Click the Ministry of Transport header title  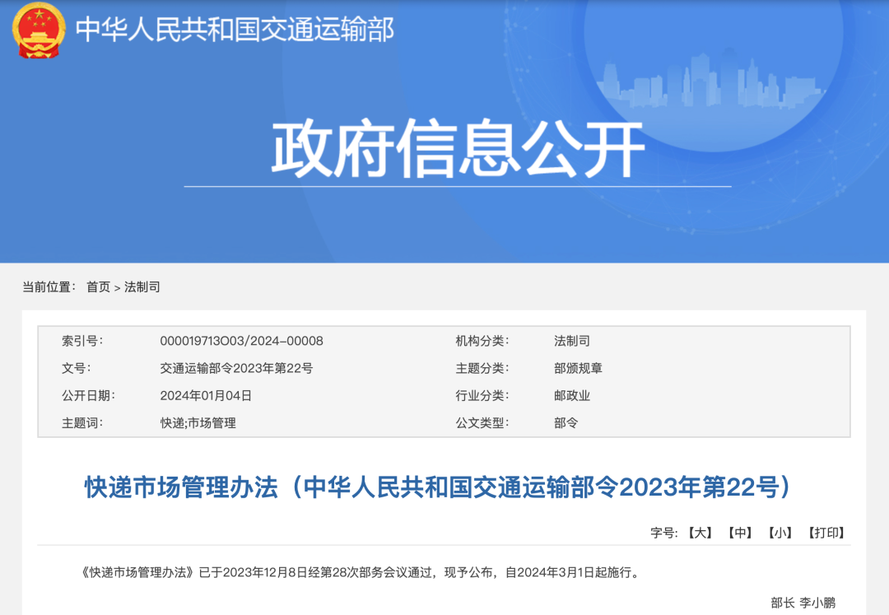tap(235, 32)
